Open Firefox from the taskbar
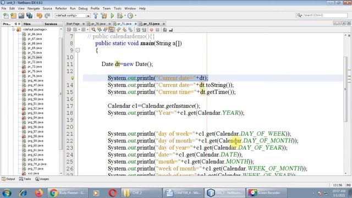The width and height of the screenshot is (352, 198). (39, 193)
